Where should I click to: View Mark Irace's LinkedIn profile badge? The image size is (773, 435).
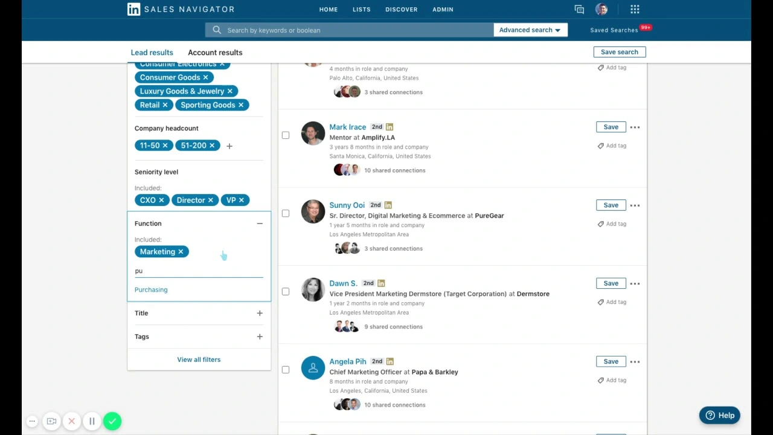pos(389,127)
